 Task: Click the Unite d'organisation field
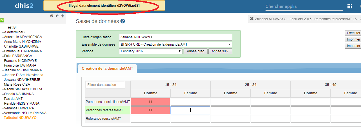tap(176, 37)
